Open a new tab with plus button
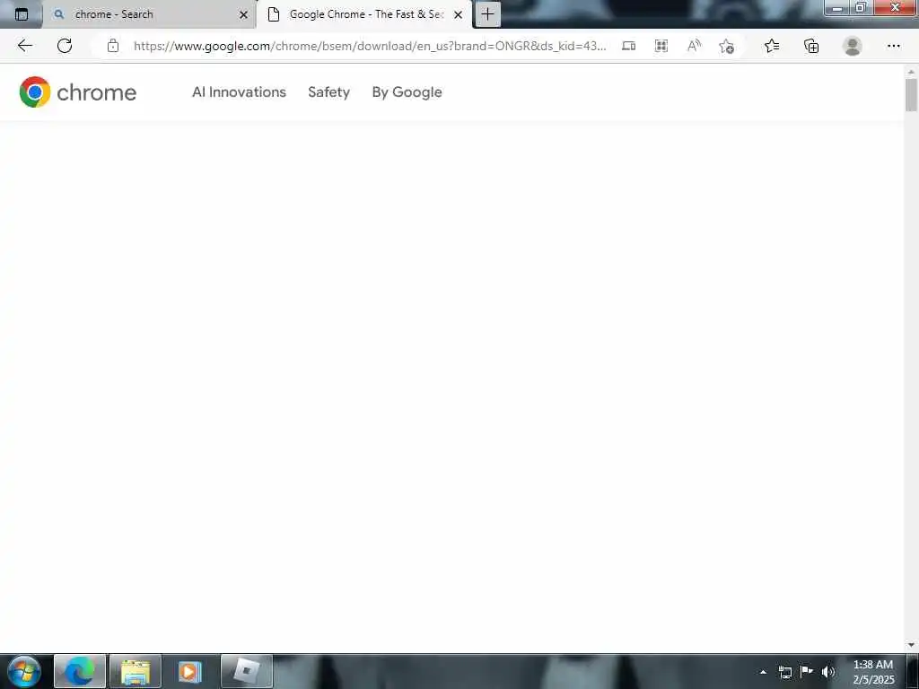This screenshot has height=689, width=919. click(487, 14)
